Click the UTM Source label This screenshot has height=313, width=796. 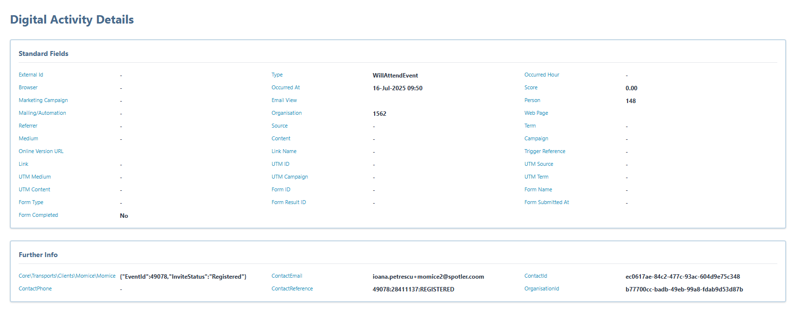(x=539, y=164)
